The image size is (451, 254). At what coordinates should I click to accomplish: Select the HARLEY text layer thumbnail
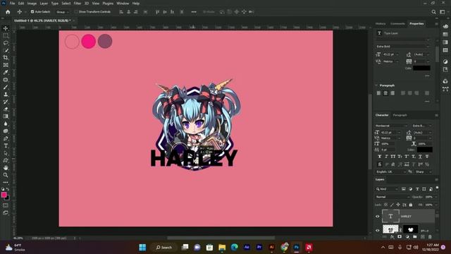coord(390,217)
